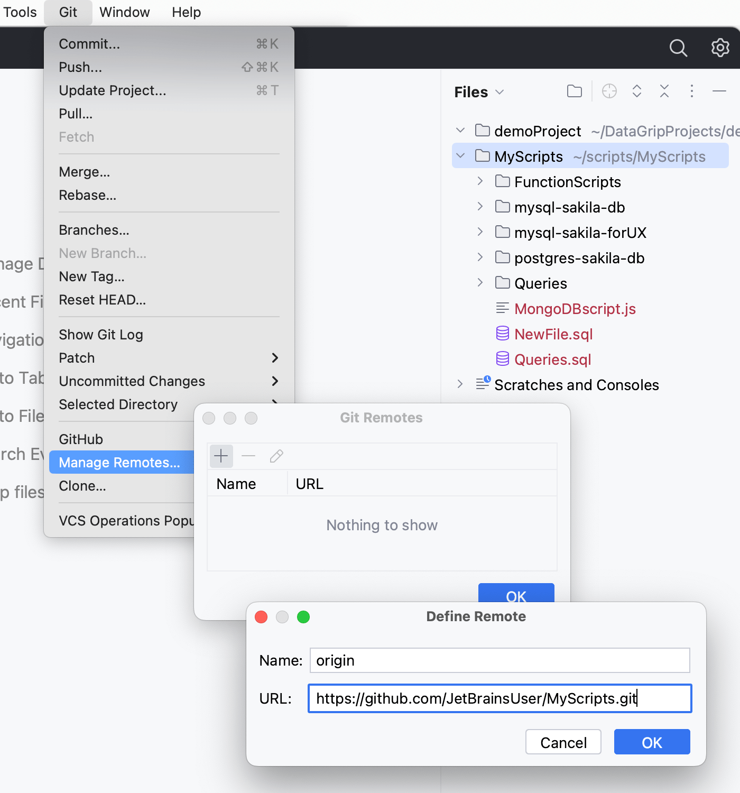Remove a remote with the minus icon
740x793 pixels.
[x=248, y=456]
